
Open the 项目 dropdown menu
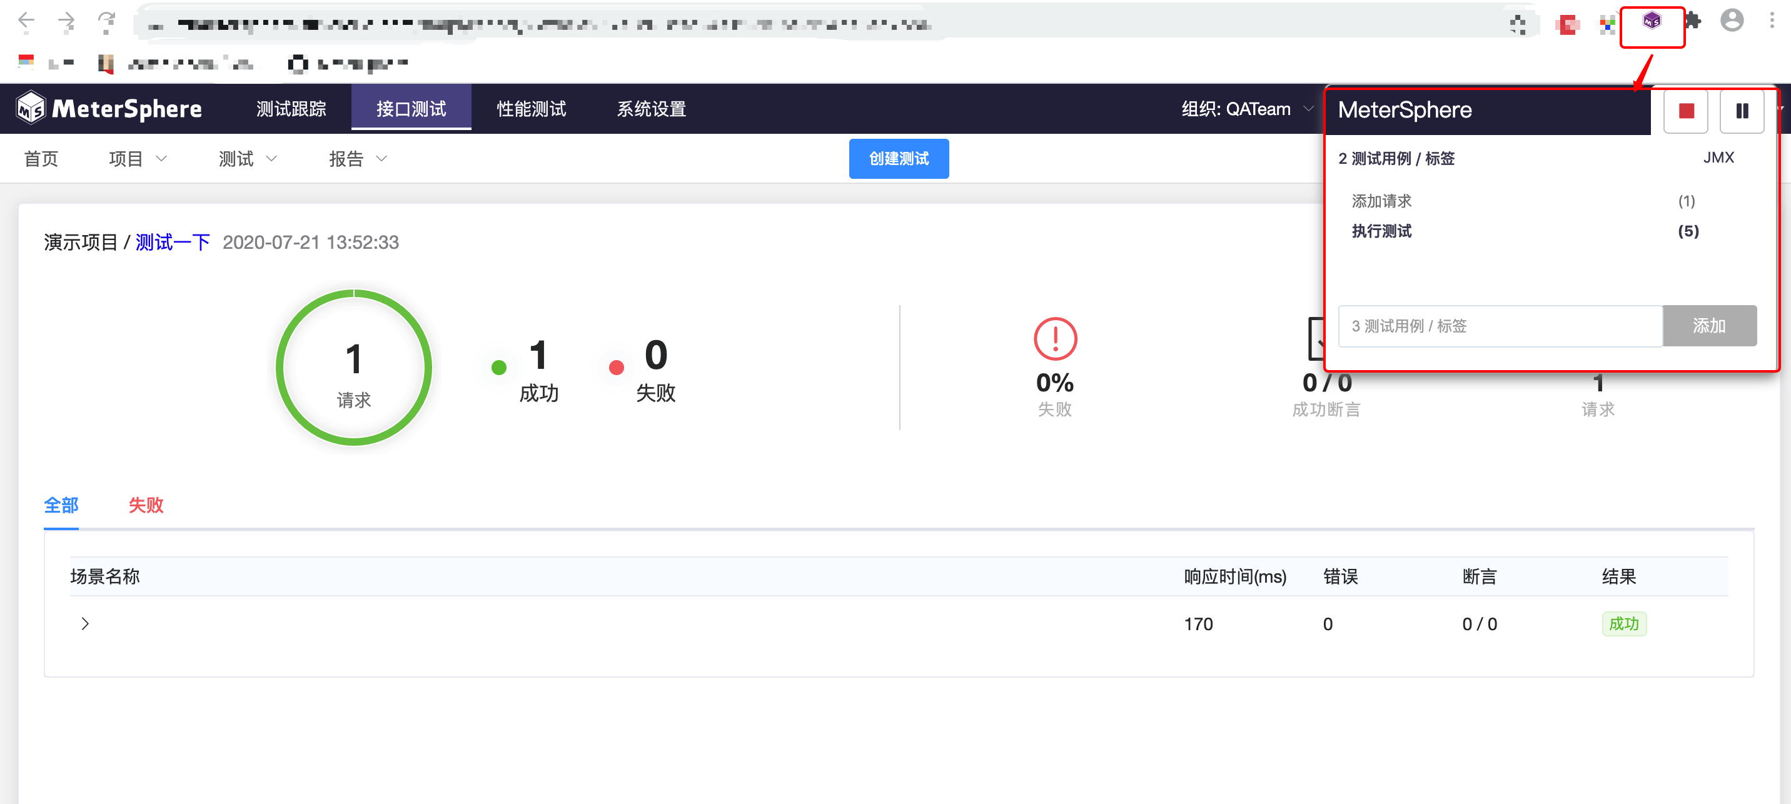[x=137, y=158]
